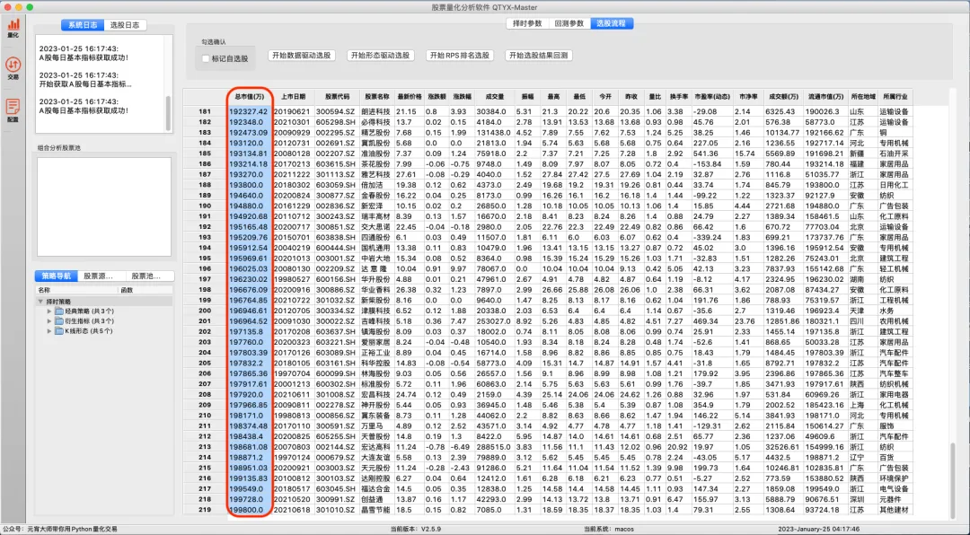Open the 回测参数 tab
Image resolution: width=970 pixels, height=535 pixels.
569,23
